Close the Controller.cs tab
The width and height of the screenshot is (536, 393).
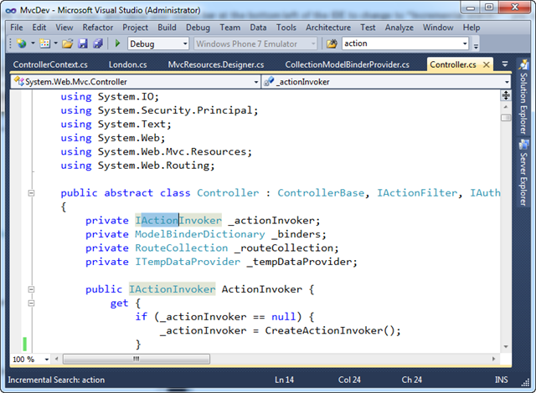(x=486, y=64)
